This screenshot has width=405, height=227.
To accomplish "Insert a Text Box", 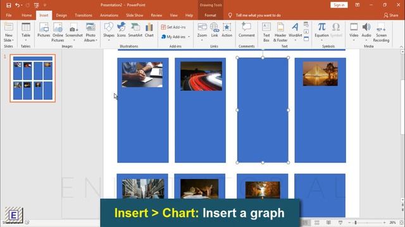I will tap(266, 32).
